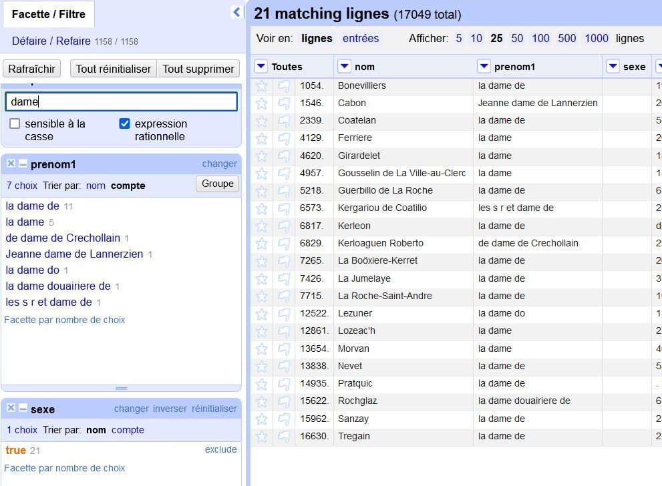Click réinitialiser link in sexe facet
The width and height of the screenshot is (662, 486).
point(214,409)
